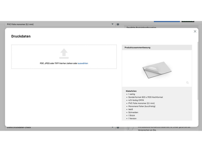Image resolution: width=202 pixels, height=152 pixels.
Task: Click the auswählen file selection link
Action: click(83, 63)
